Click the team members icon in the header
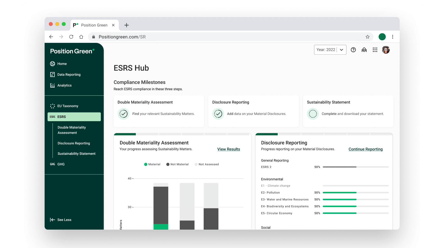 tap(364, 50)
